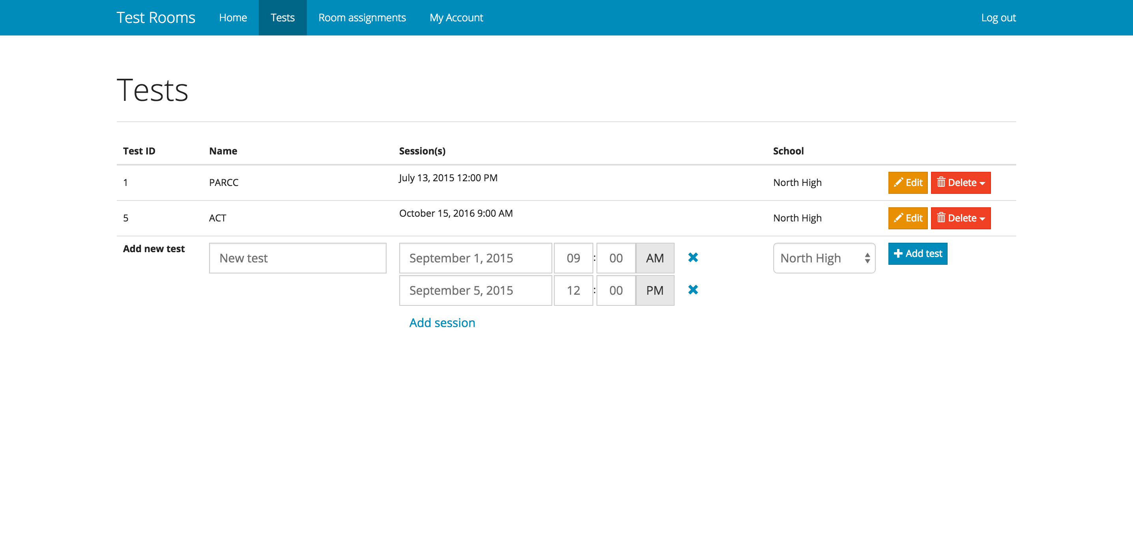
Task: Click the September 5, 2015 date field
Action: [475, 290]
